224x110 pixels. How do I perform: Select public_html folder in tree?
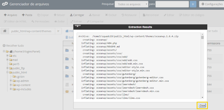coord(20,72)
